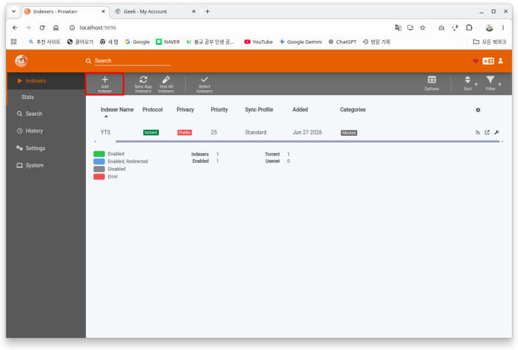The height and width of the screenshot is (350, 518).
Task: Open ChatGPT bookmark
Action: [342, 42]
